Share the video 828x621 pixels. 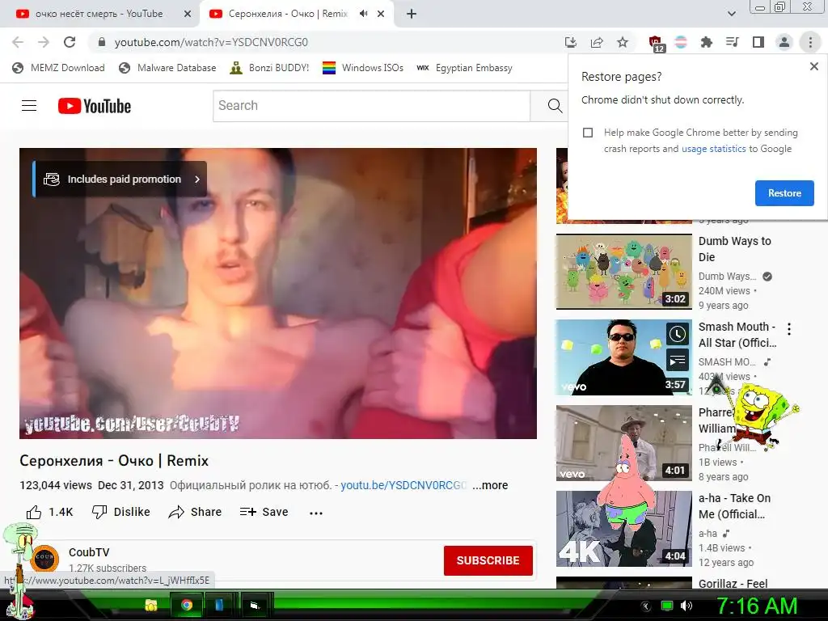click(195, 512)
